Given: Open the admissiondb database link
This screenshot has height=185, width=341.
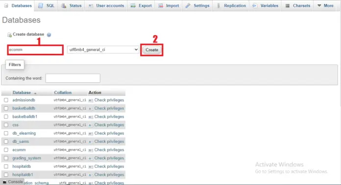Looking at the screenshot, I should (x=24, y=100).
